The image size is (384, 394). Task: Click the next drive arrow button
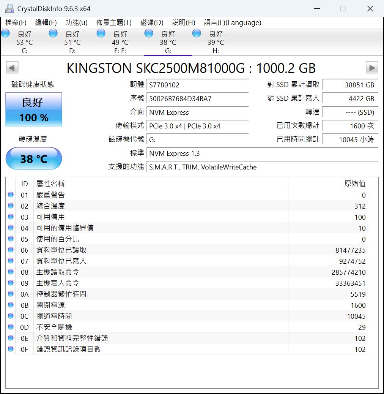click(x=372, y=67)
